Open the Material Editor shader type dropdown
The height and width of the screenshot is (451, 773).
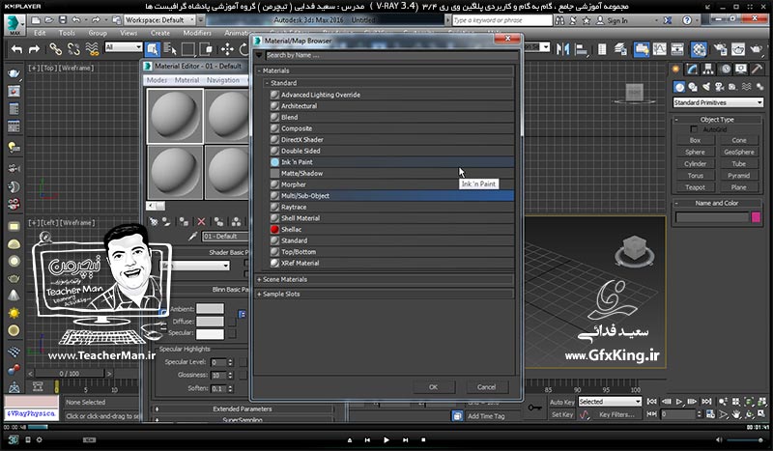196,266
